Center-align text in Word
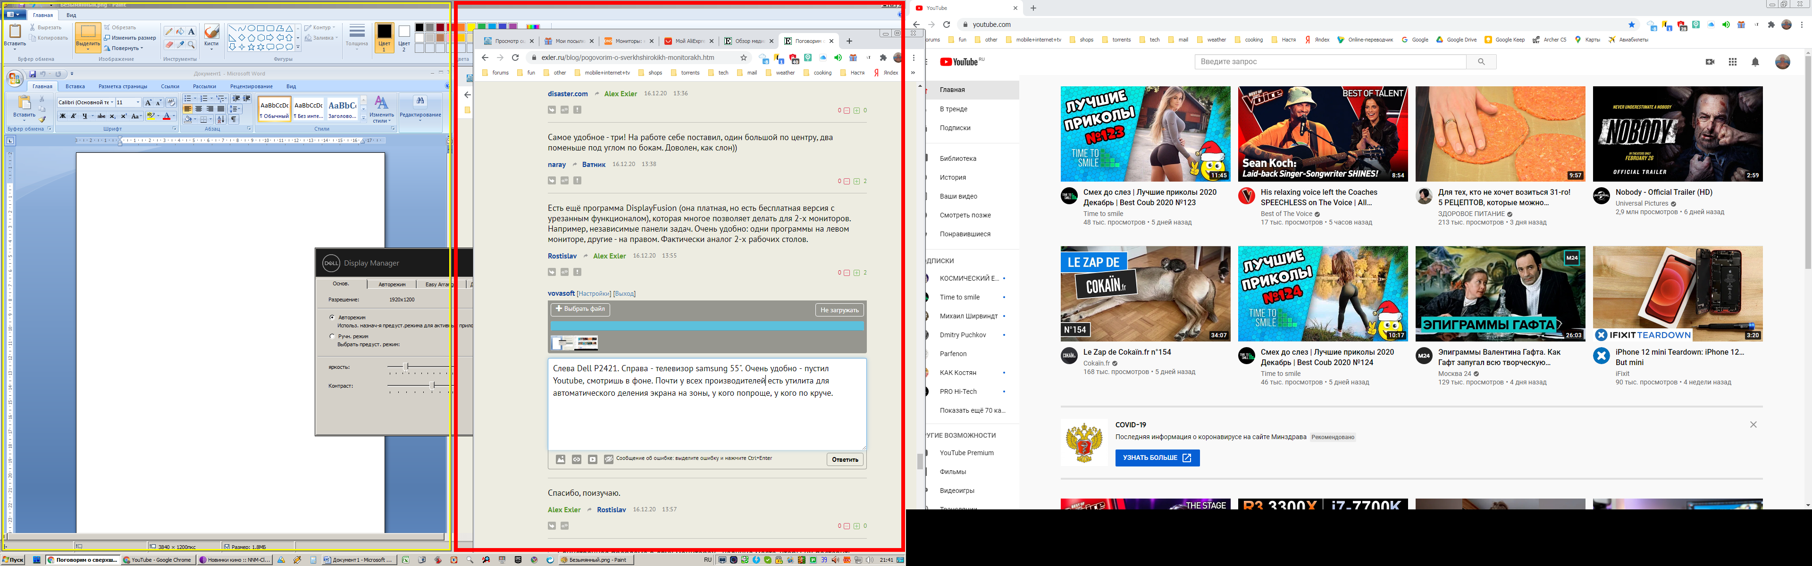The height and width of the screenshot is (566, 1812). 198,109
